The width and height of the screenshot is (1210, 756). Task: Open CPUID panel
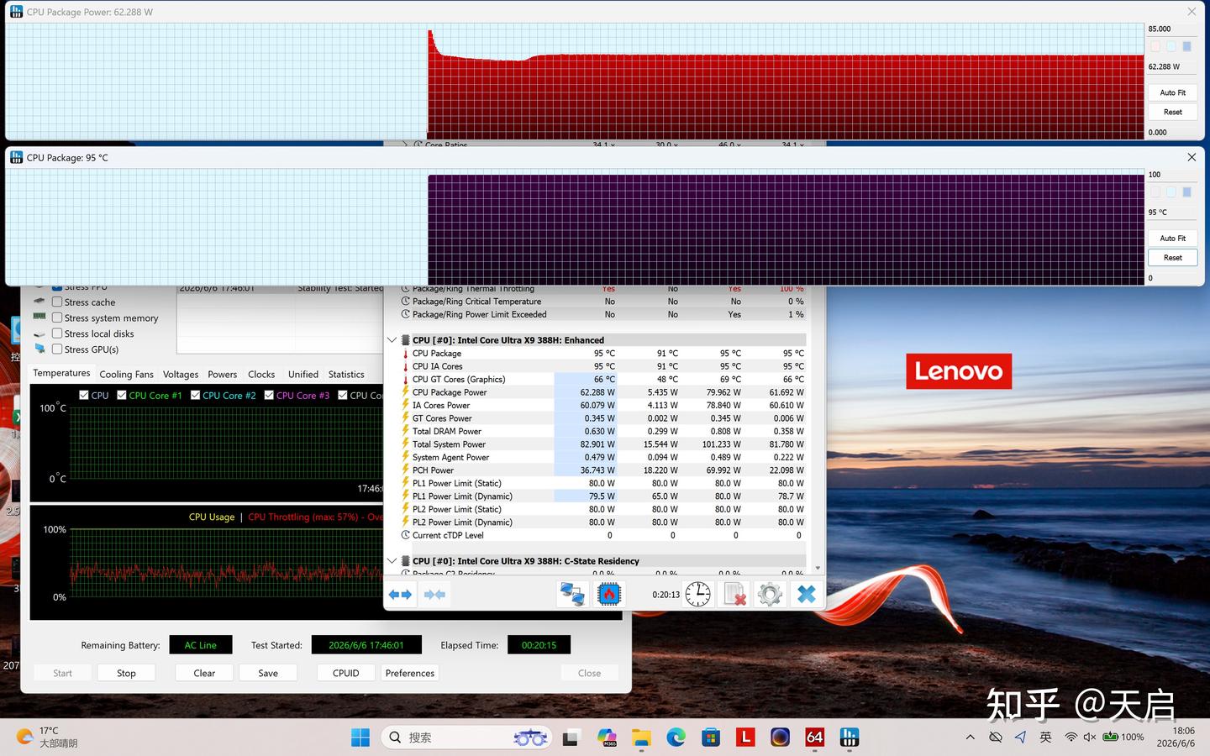[346, 673]
